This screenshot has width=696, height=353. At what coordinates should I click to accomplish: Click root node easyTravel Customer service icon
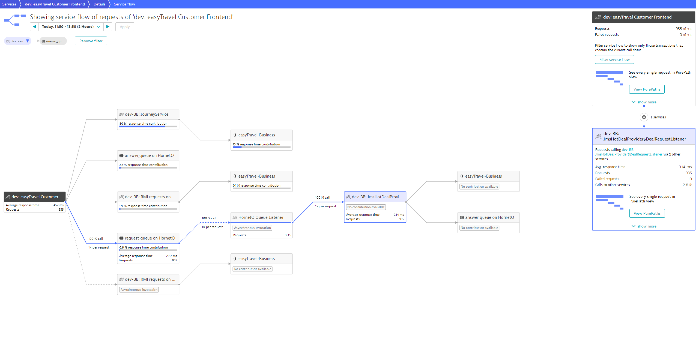coord(8,197)
